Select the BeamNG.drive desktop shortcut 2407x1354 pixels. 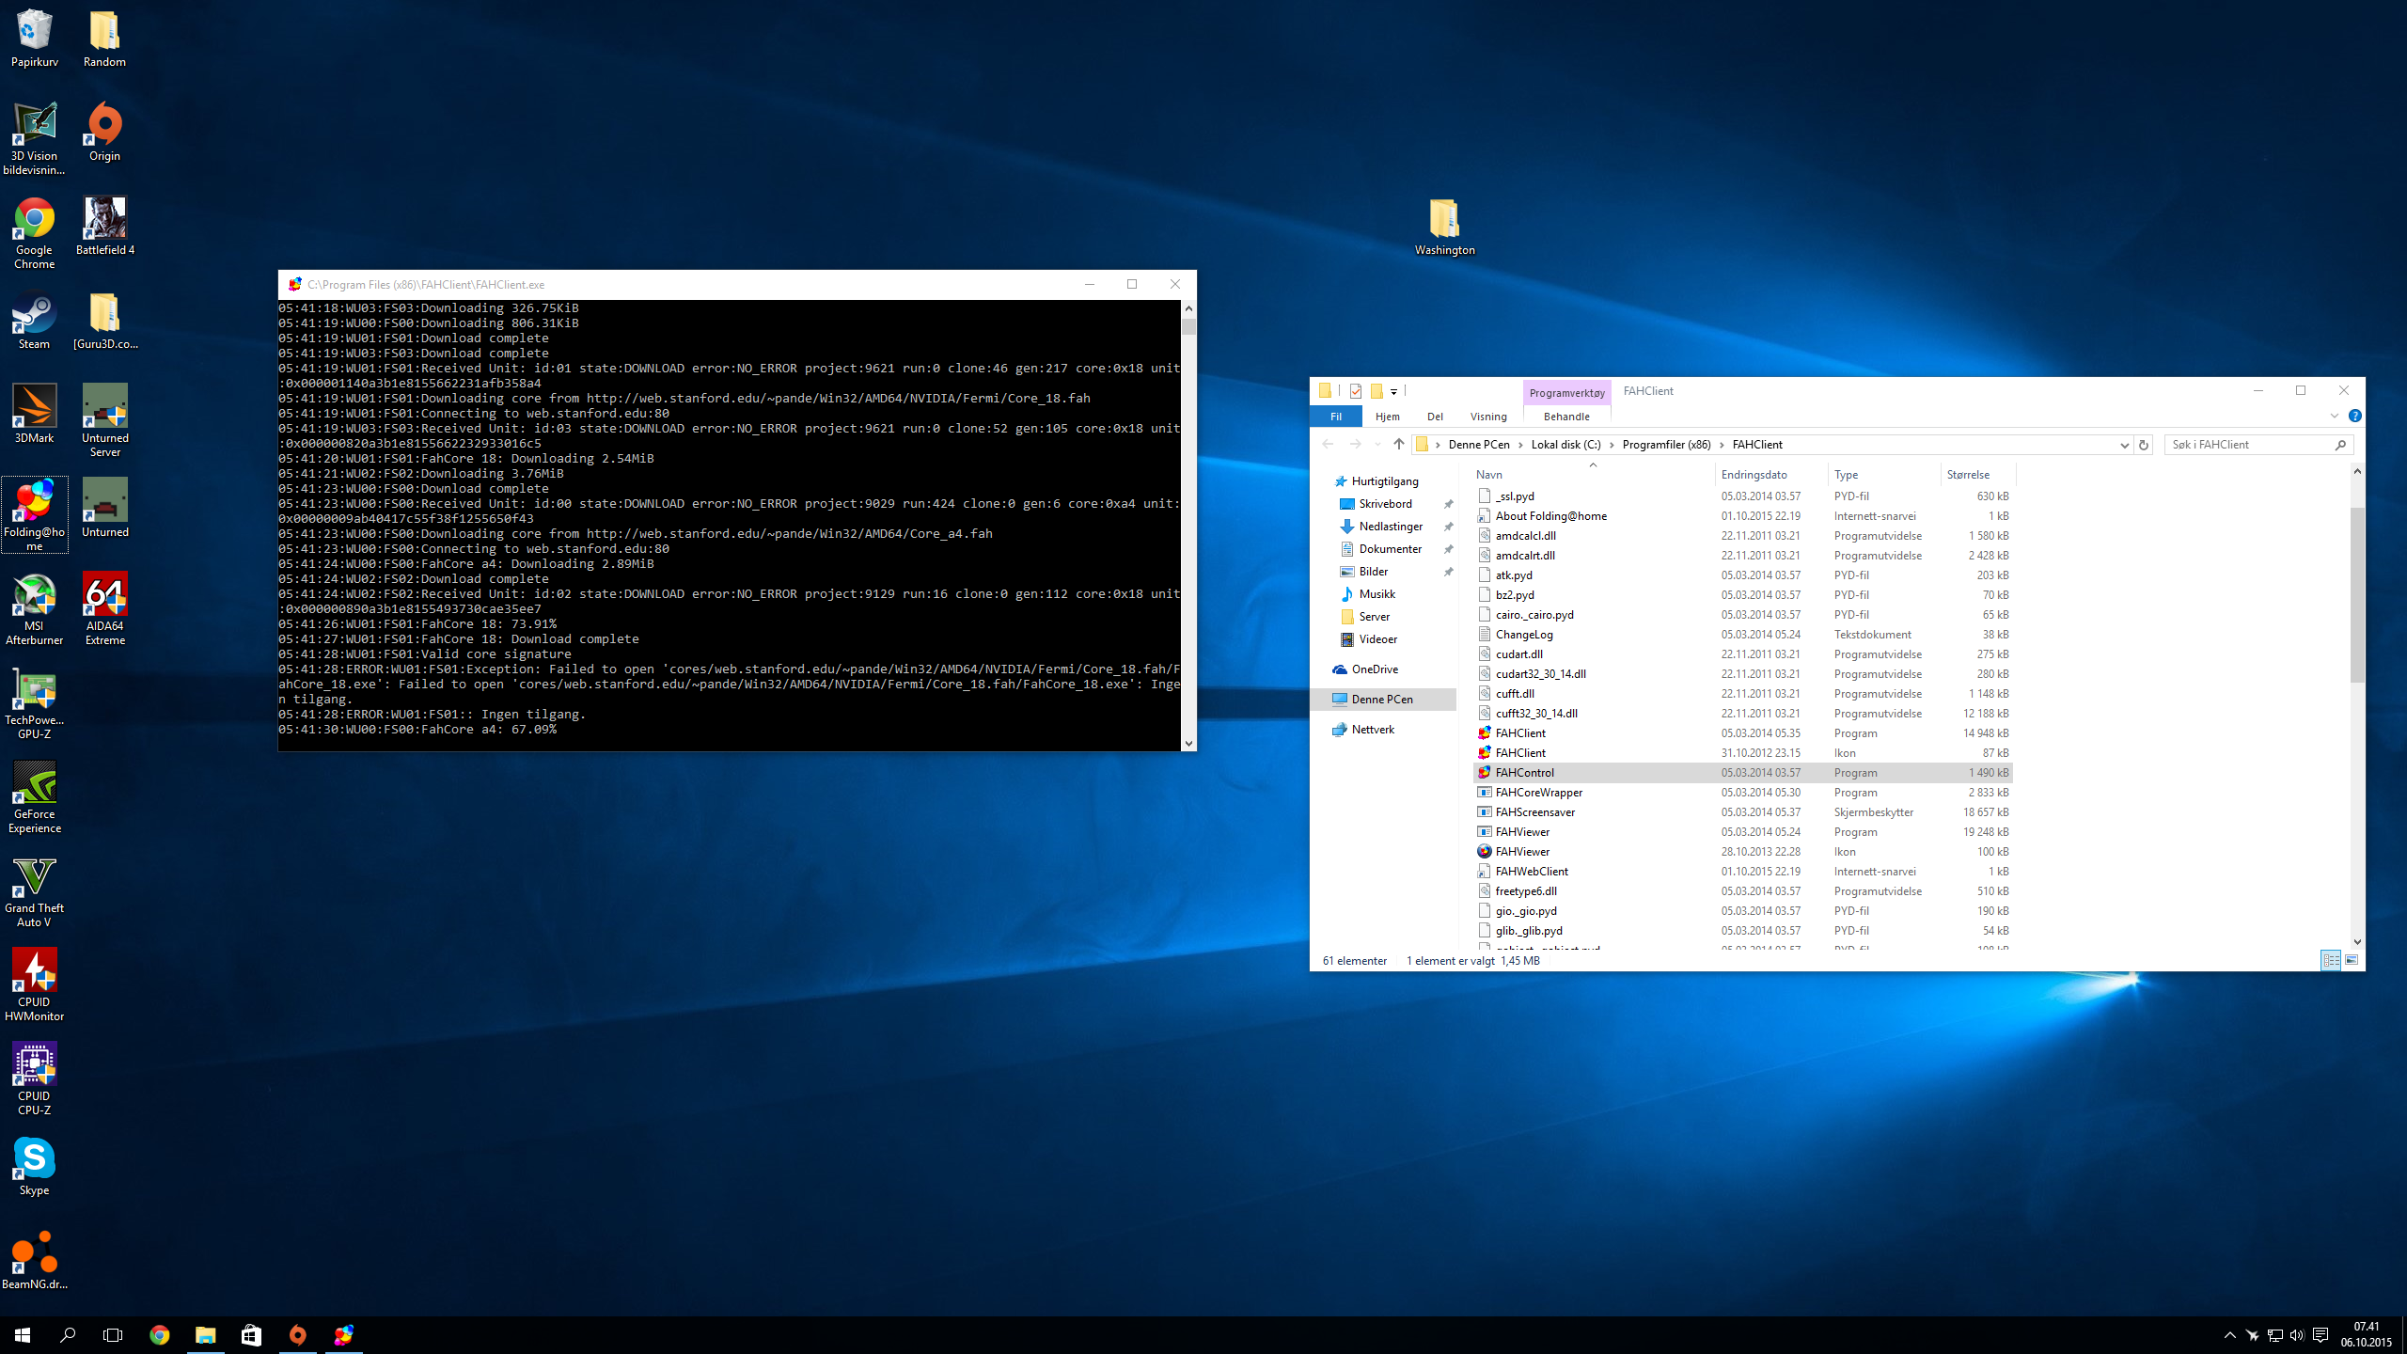35,1260
